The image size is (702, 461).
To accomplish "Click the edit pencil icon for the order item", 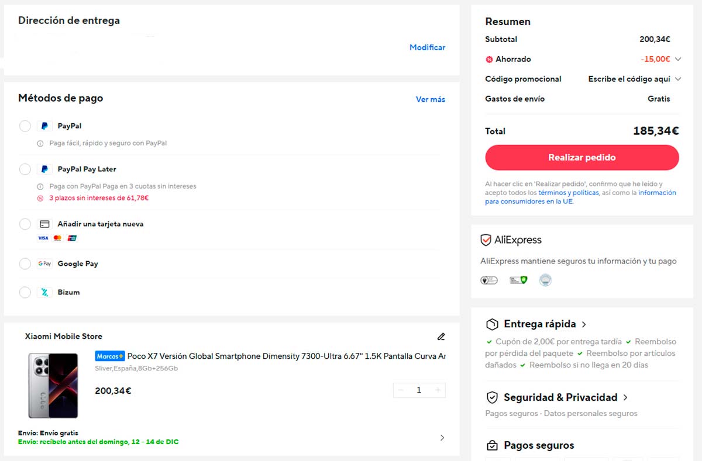I will pyautogui.click(x=441, y=337).
